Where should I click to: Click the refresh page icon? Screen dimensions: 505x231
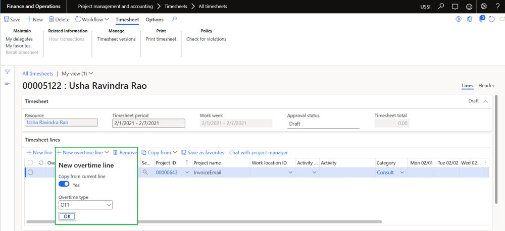(491, 20)
